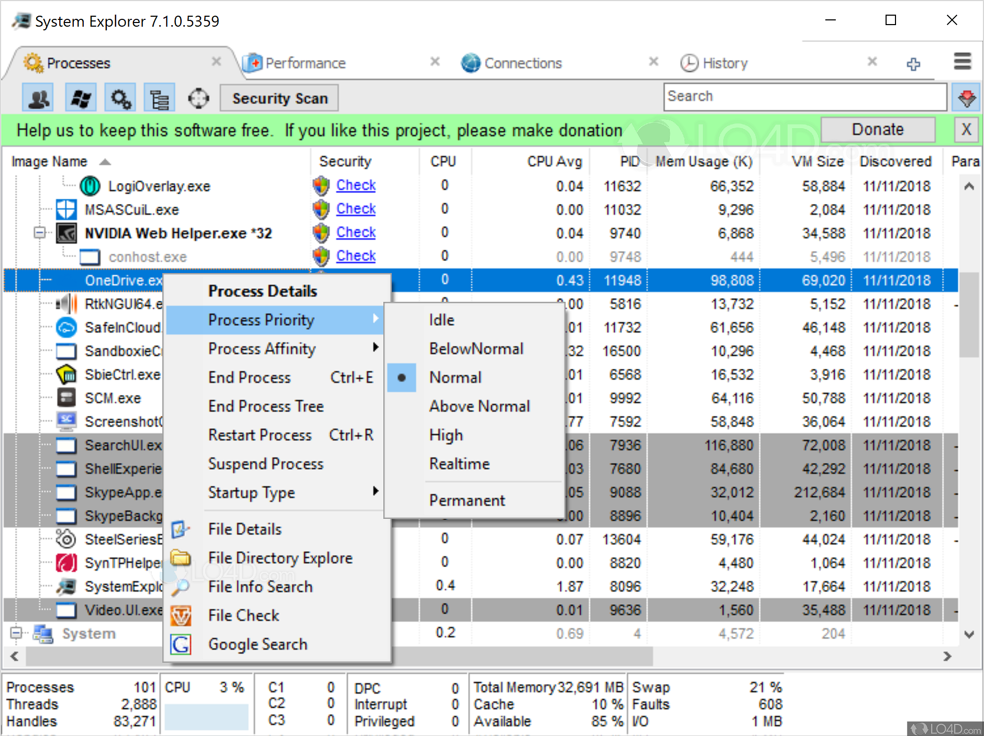This screenshot has height=736, width=984.
Task: Set priority to High
Action: pos(474,435)
